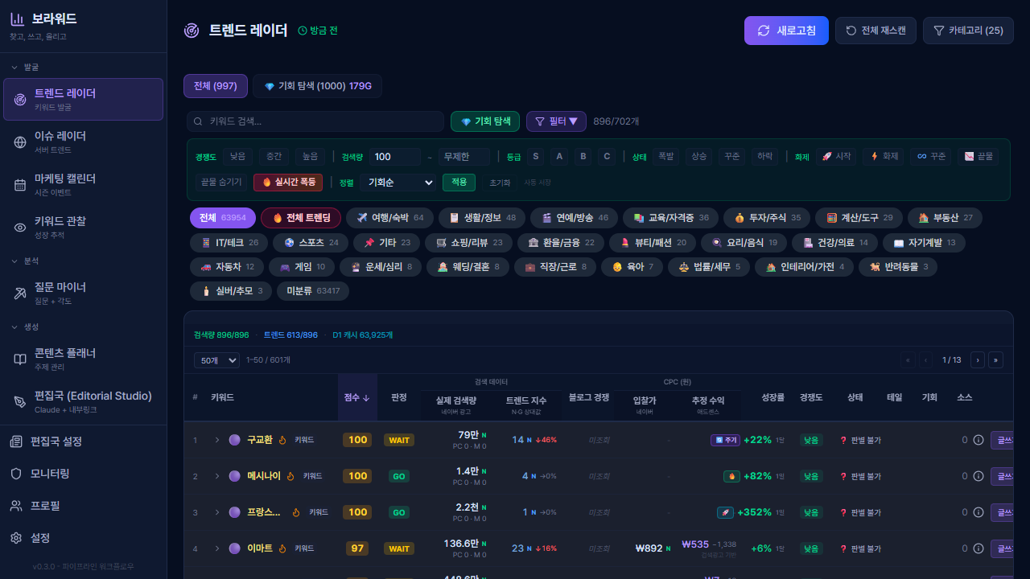Expand the 이마트 row chevron
The image size is (1030, 579).
[x=216, y=548]
